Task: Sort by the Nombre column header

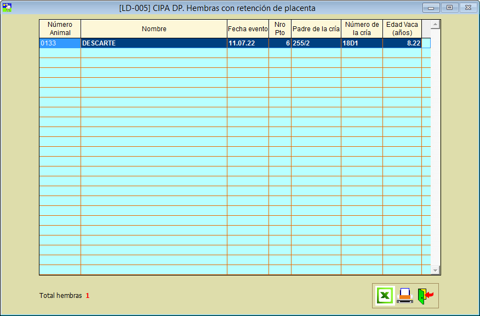Action: tap(154, 28)
